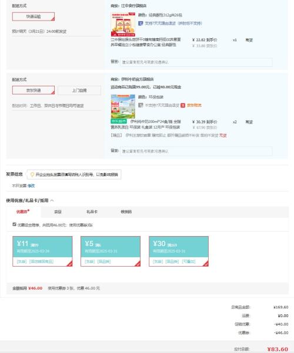Click the 7-day return badge icon

pyautogui.click(x=141, y=23)
